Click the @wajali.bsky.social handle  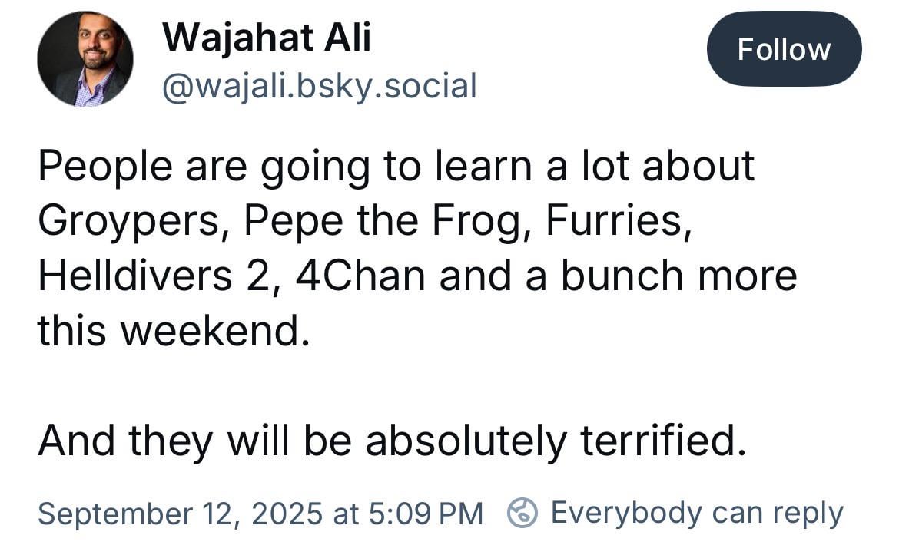click(320, 87)
